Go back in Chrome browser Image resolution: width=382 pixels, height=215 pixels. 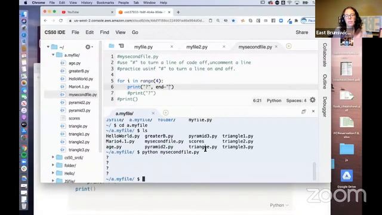pyautogui.click(x=45, y=21)
